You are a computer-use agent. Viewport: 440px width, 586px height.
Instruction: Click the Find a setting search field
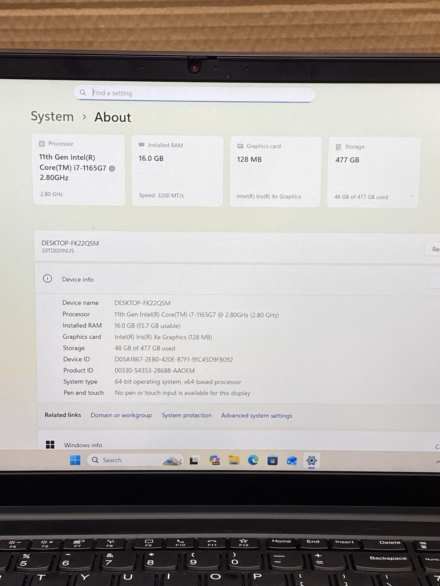tap(194, 93)
